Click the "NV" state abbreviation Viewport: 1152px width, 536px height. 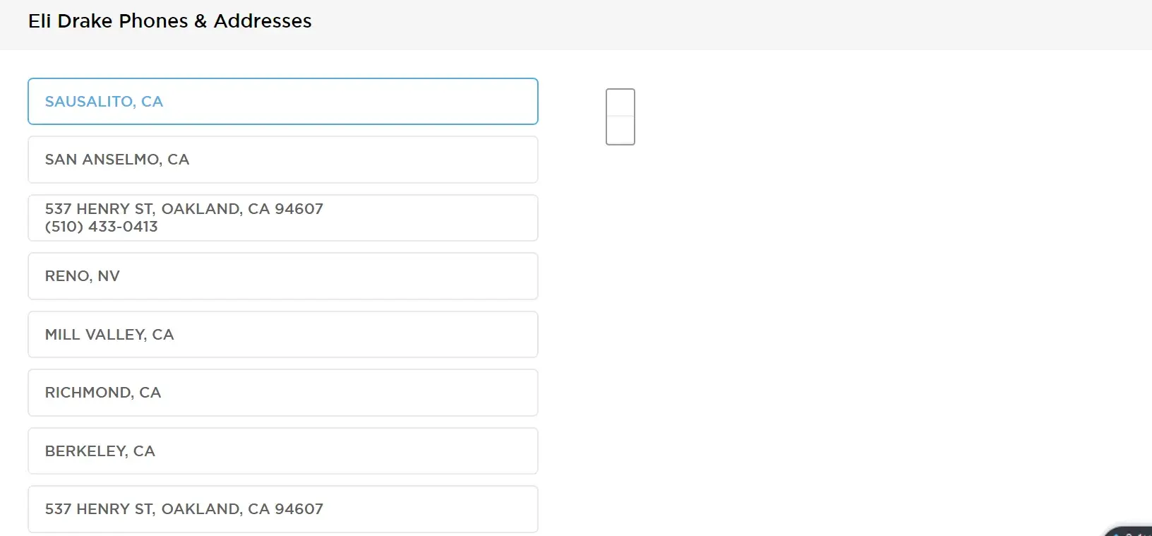click(109, 276)
